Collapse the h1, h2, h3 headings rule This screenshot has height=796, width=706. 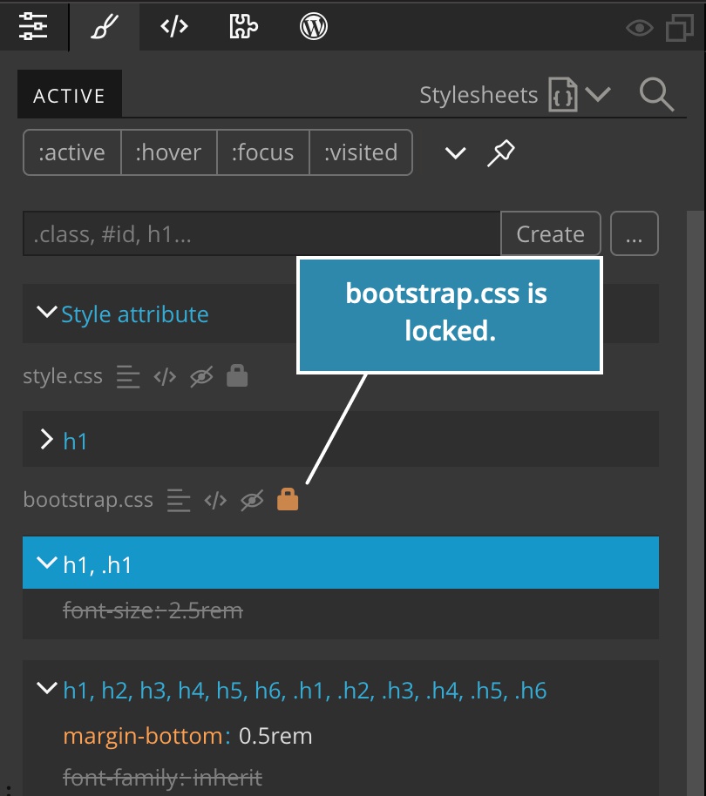47,688
